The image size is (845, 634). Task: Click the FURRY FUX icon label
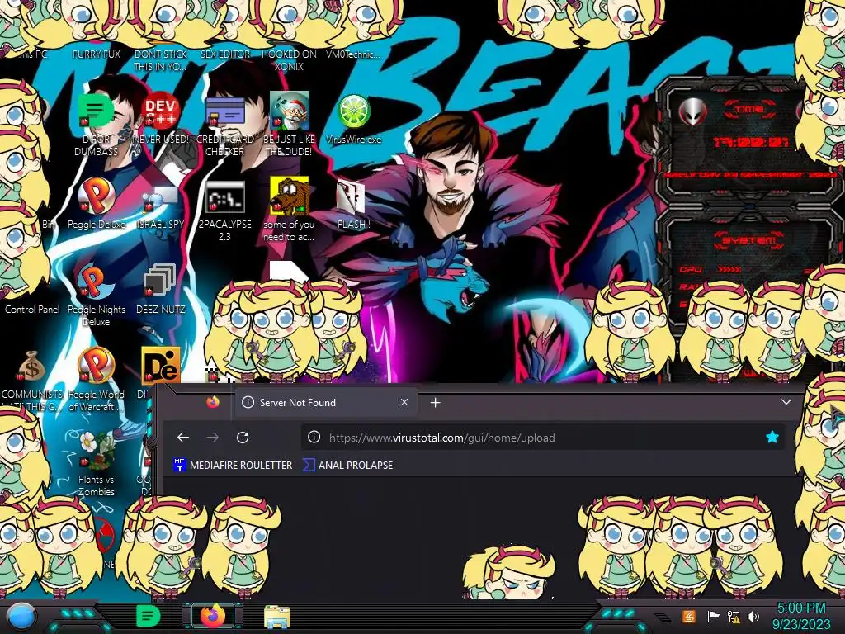[97, 54]
